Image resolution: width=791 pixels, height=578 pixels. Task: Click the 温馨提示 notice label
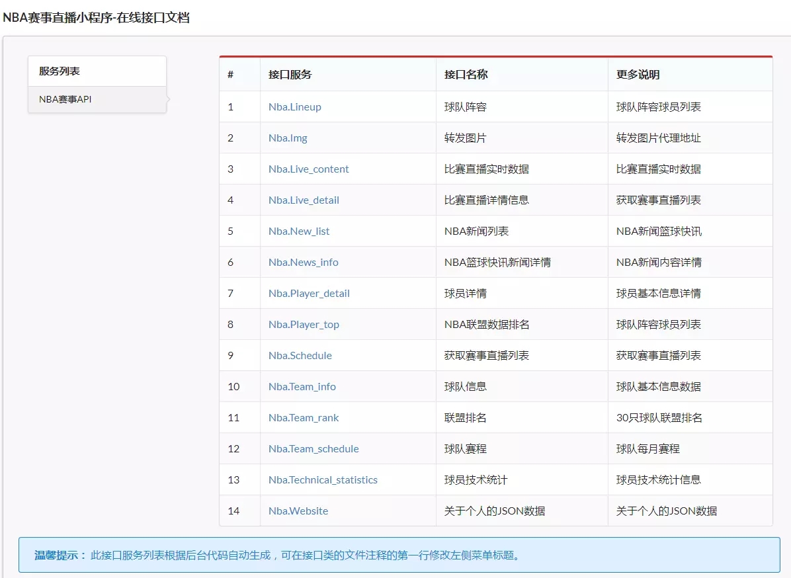[60, 556]
